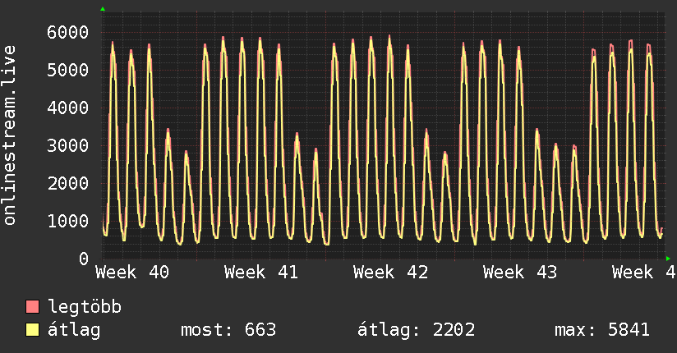
Task: Select the Week 42 axis label
Action: tap(390, 273)
